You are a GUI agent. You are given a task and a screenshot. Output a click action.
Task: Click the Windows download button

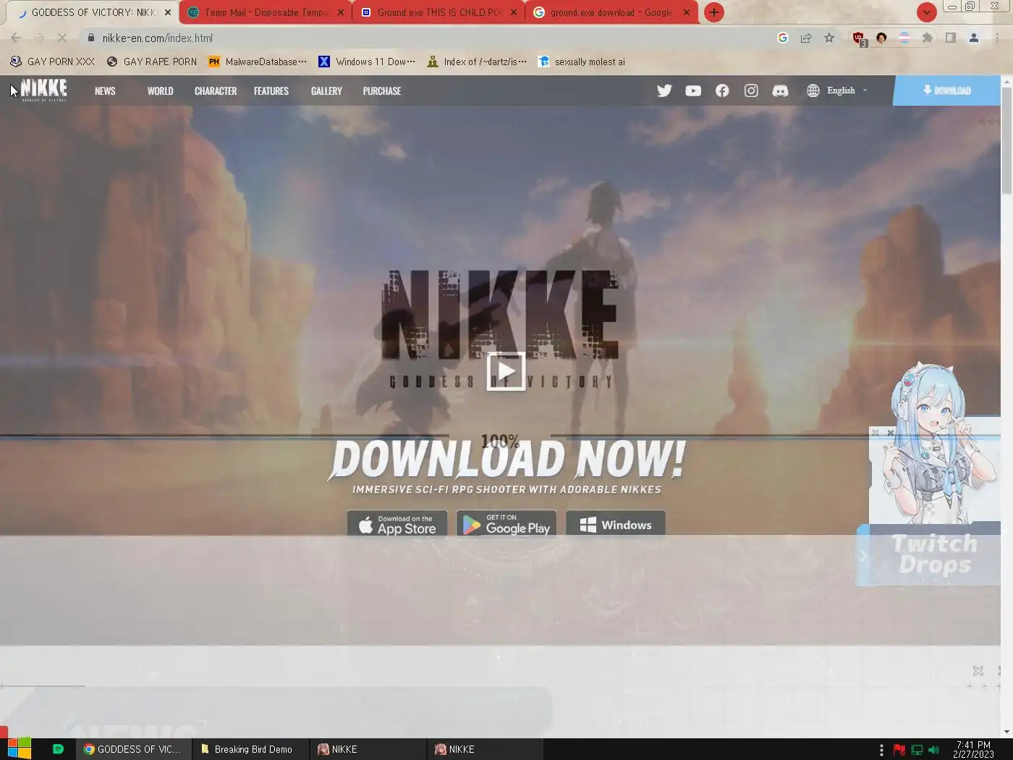(x=616, y=524)
